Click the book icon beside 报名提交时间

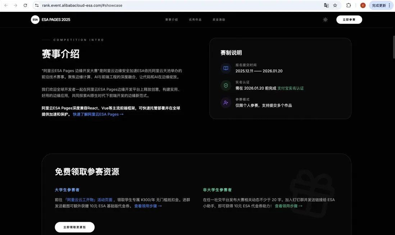[226, 68]
